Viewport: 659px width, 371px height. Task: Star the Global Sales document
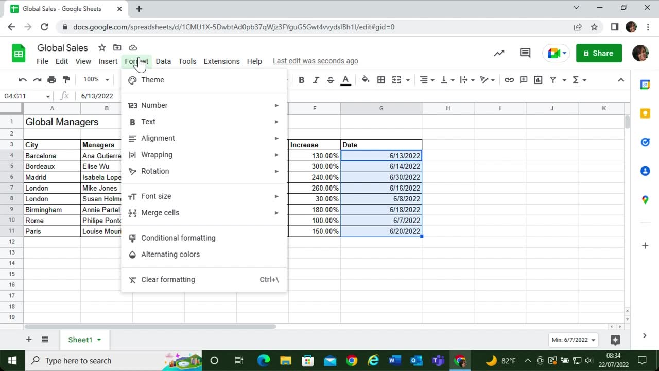[102, 48]
